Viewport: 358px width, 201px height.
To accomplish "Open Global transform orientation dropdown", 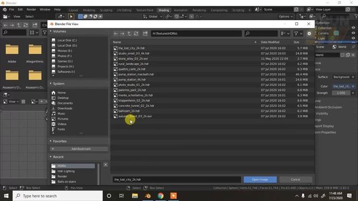I will click(153, 16).
